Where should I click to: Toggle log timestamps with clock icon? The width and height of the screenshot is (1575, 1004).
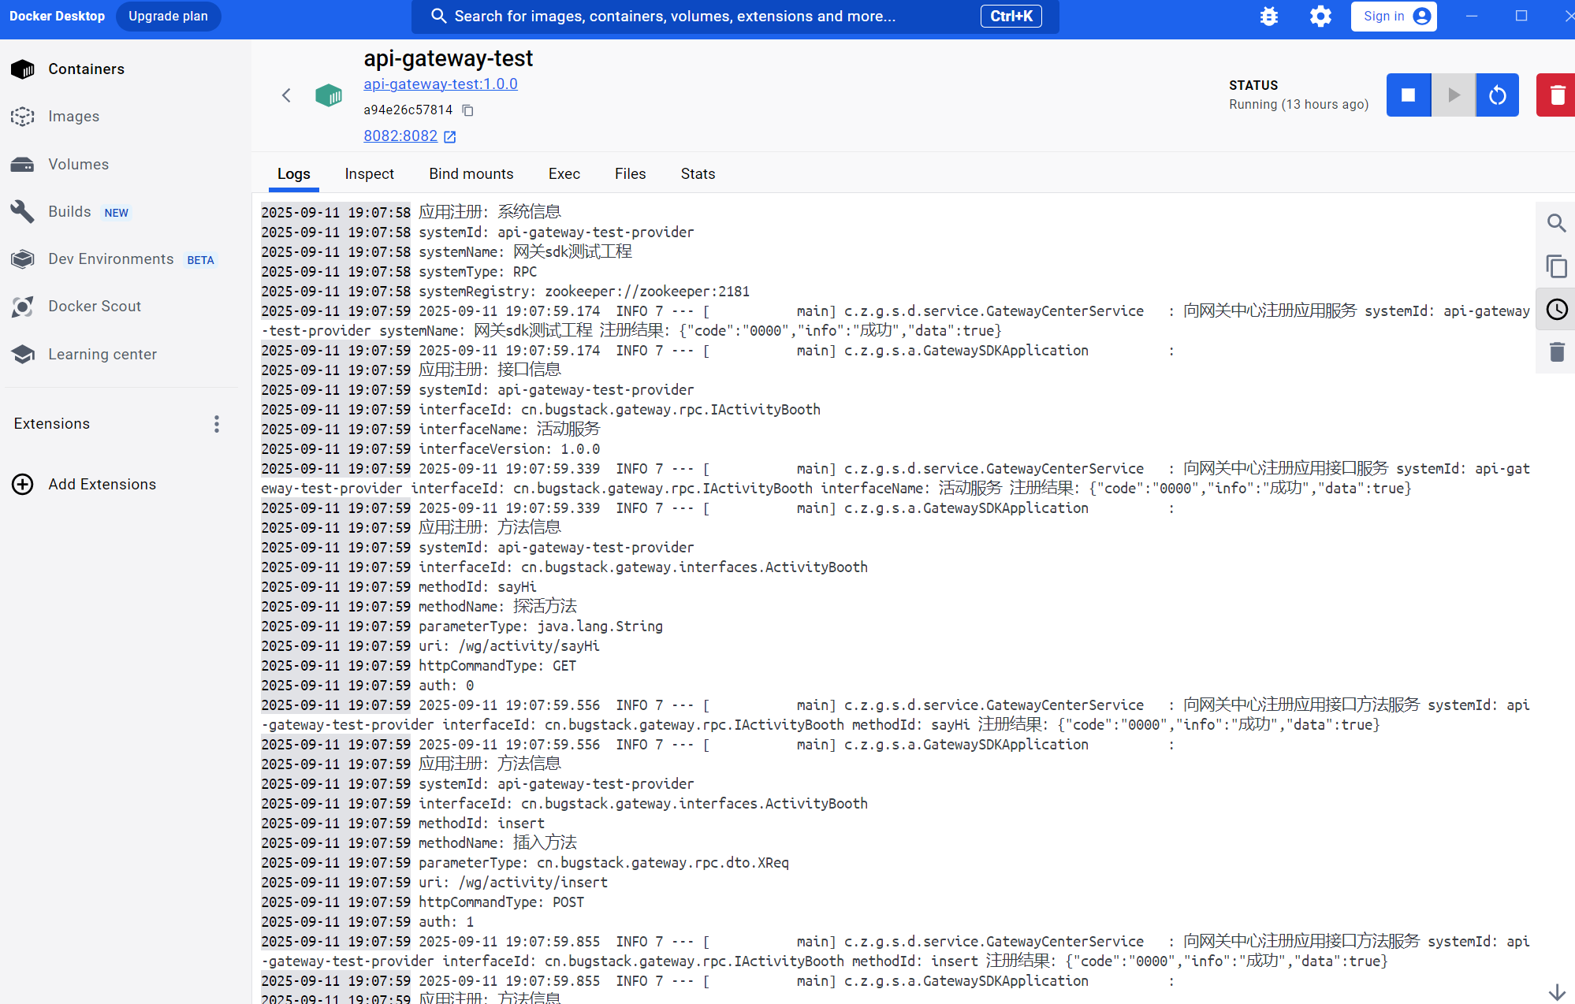tap(1556, 309)
